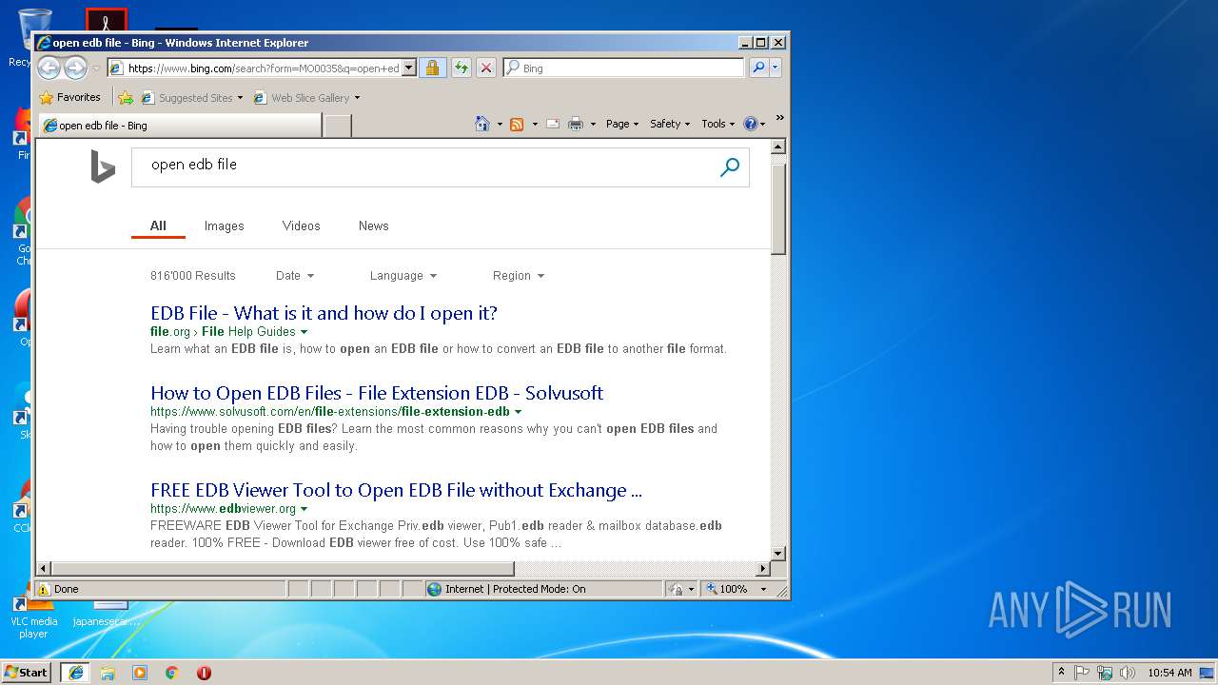The image size is (1218, 685).
Task: Open the zoom level dropdown arrow
Action: (x=763, y=589)
